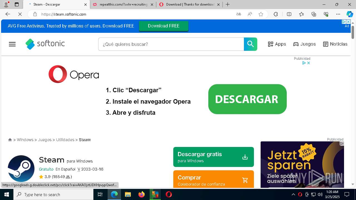The width and height of the screenshot is (356, 200).
Task: Click the blue search magnifier button
Action: (x=251, y=44)
